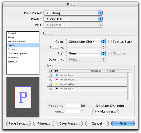The image size is (141, 133).
Task: Select the cyan swatch of Process Cyan
Action: coord(57,75)
